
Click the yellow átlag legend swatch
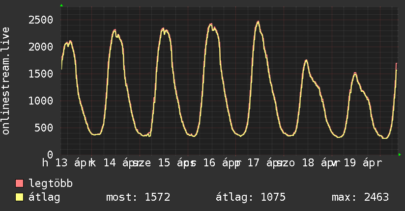pos(20,197)
